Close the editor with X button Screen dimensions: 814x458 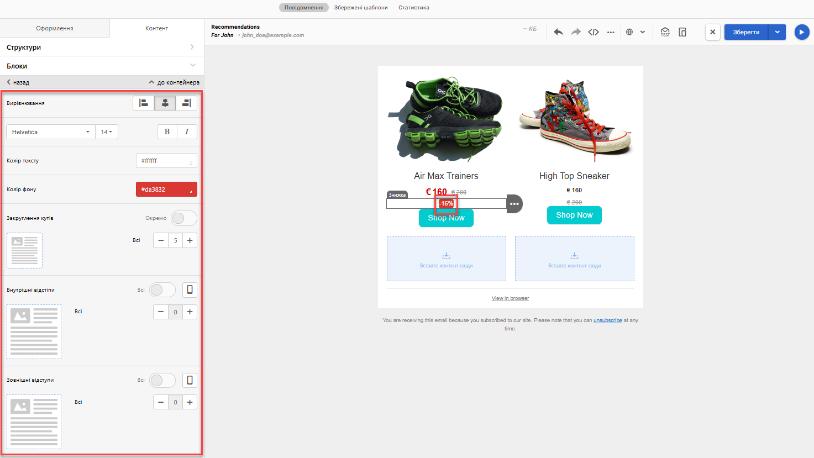[x=713, y=32]
